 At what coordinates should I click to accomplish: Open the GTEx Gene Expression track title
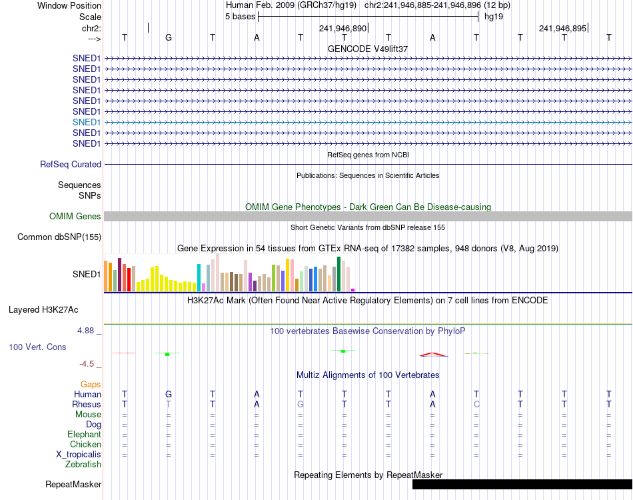[368, 249]
